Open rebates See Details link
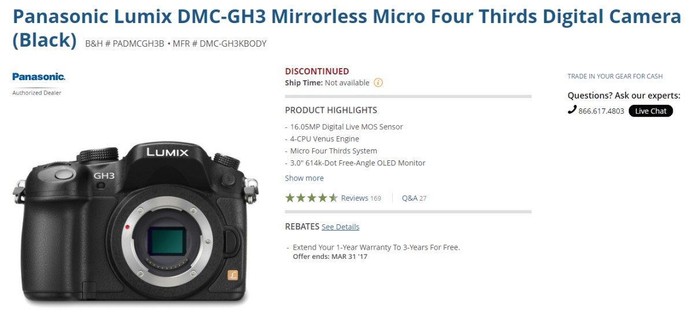 point(341,227)
